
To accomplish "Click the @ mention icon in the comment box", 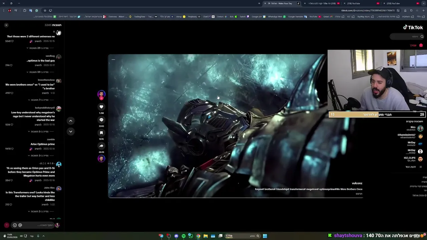I will [20, 225].
